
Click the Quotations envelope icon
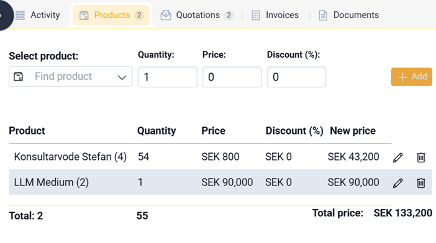[166, 15]
